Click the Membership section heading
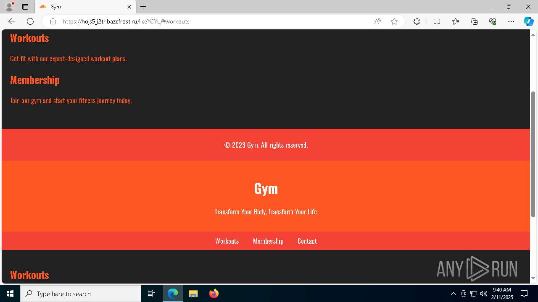 pos(35,80)
